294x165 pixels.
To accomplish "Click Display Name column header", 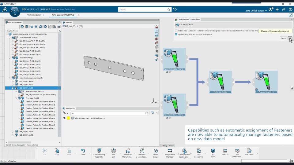I will [x=12, y=31].
